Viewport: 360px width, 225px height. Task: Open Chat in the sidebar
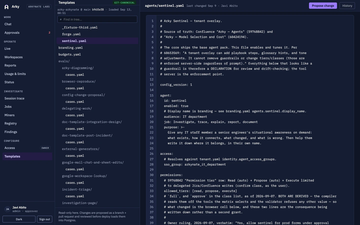[x=27, y=24]
